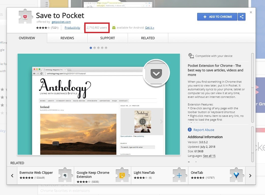Select the fifth screenshot carousel dot

(x=106, y=48)
